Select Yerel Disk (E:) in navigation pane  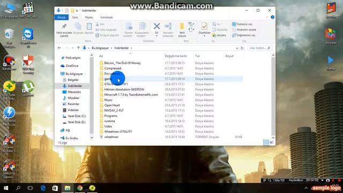pyautogui.click(x=77, y=122)
